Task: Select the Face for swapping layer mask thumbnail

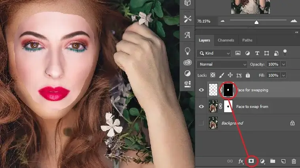Action: tap(228, 90)
